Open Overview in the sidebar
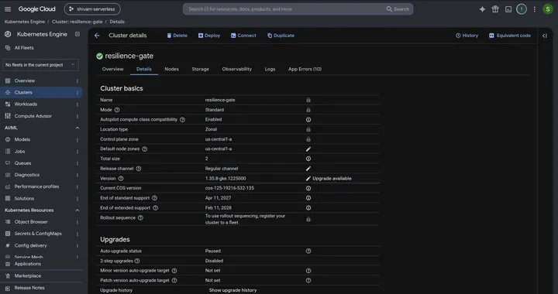 (x=25, y=80)
